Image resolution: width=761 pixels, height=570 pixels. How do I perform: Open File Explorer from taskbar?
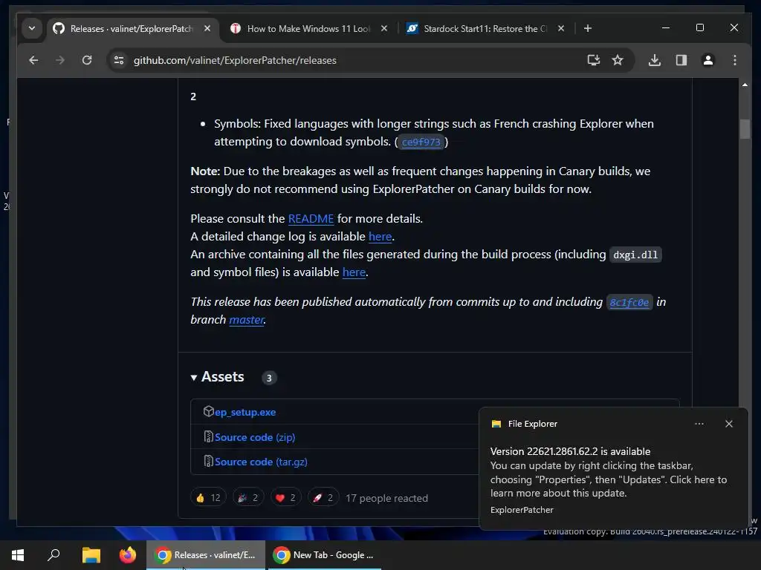91,555
